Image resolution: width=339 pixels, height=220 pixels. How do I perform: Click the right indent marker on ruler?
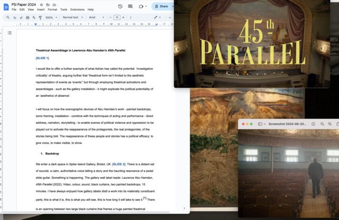(x=156, y=24)
